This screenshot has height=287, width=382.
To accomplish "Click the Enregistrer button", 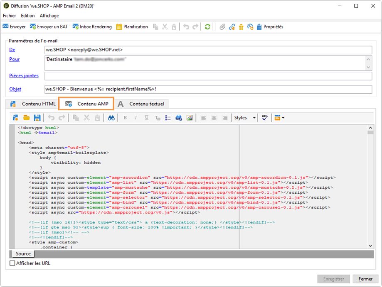I will click(x=333, y=279).
